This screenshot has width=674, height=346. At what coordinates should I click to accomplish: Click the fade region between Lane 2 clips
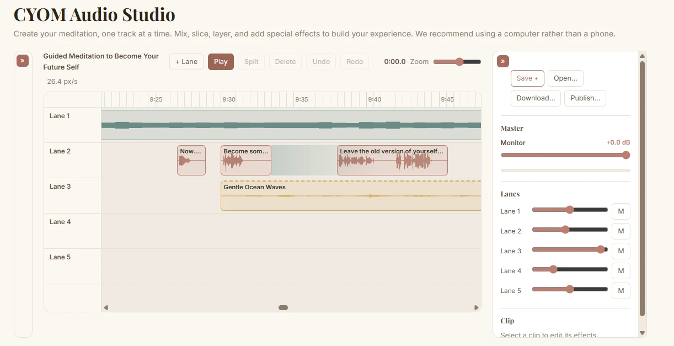pyautogui.click(x=304, y=160)
